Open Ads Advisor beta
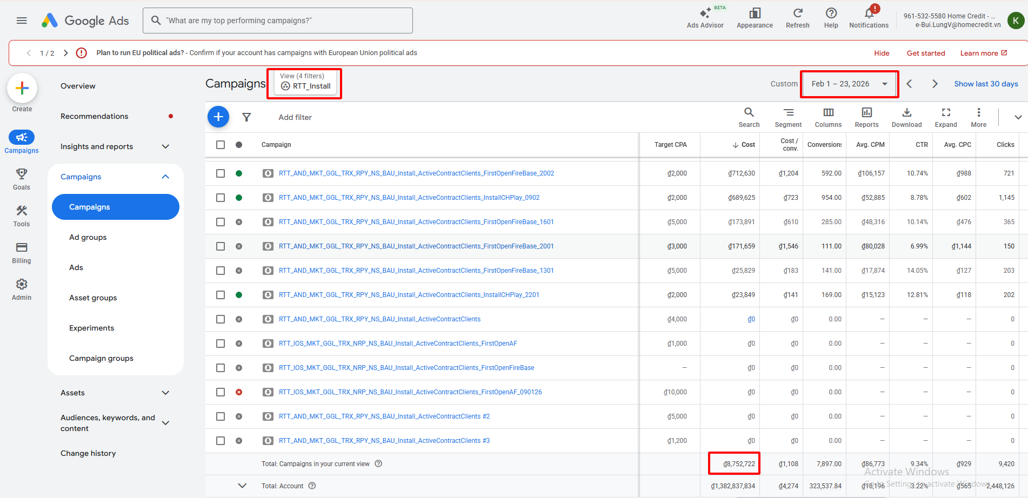 tap(705, 17)
